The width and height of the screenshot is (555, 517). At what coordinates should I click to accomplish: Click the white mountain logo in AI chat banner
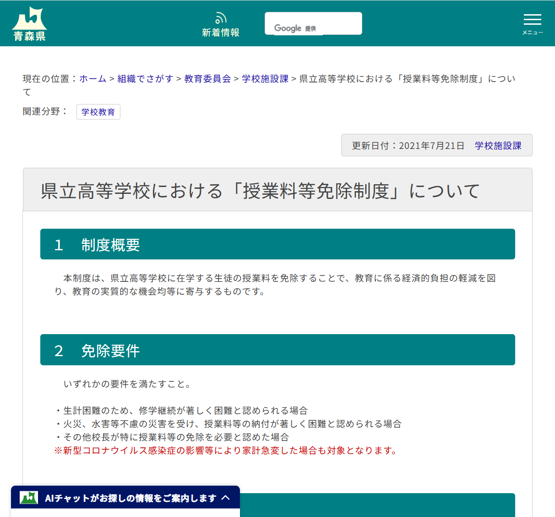pyautogui.click(x=28, y=498)
